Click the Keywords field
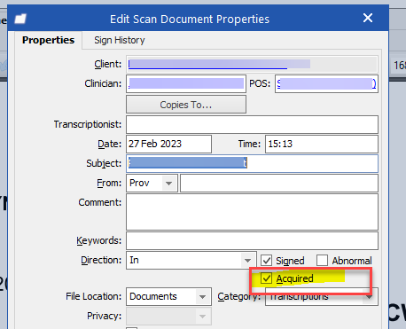 (252, 240)
